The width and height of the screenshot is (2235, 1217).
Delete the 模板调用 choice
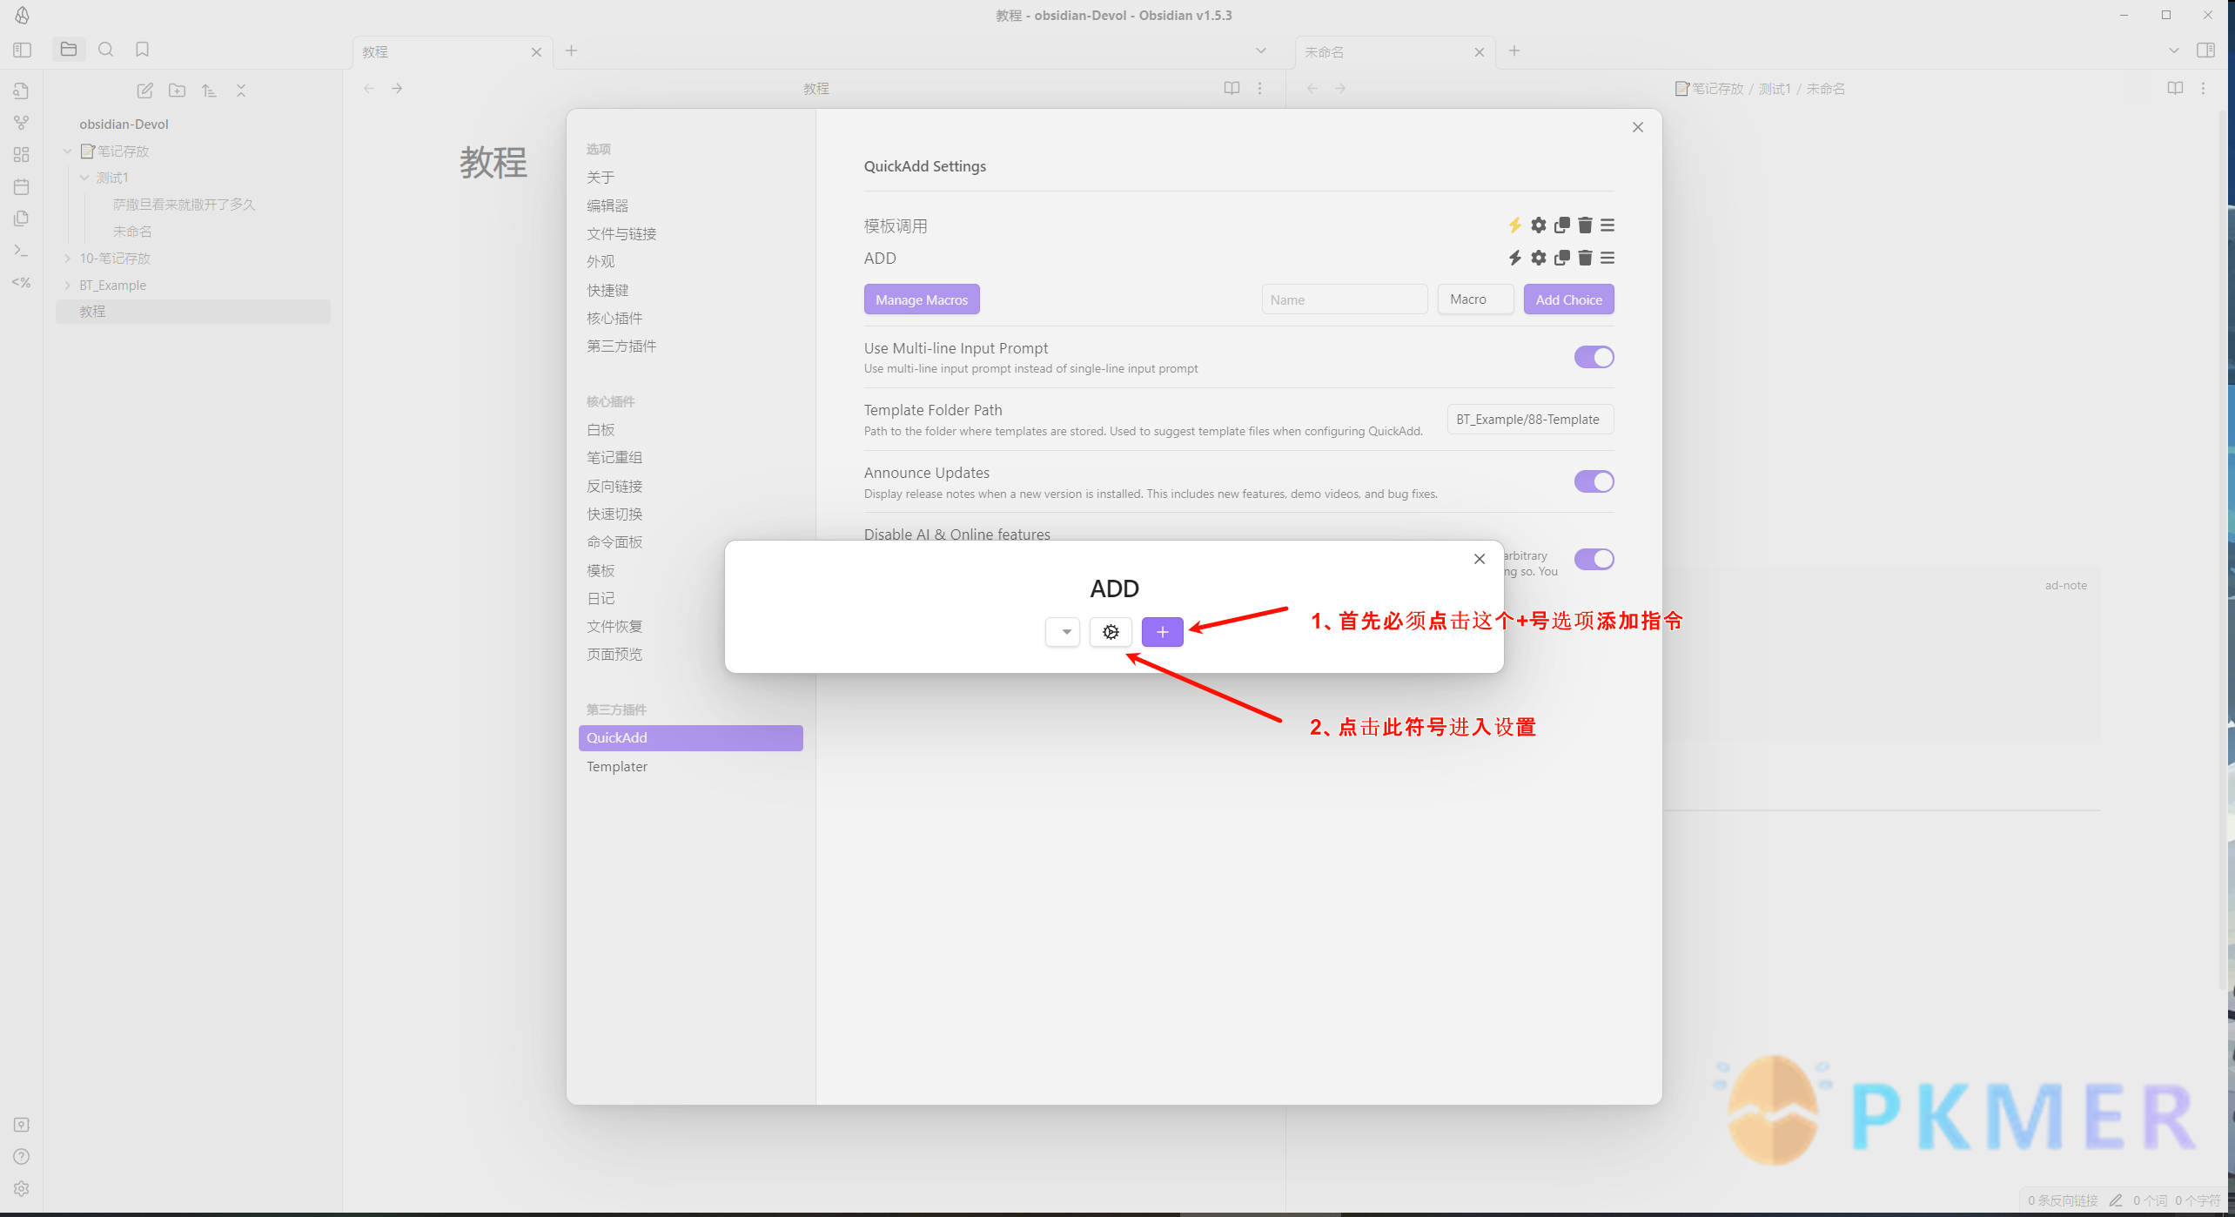tap(1585, 225)
